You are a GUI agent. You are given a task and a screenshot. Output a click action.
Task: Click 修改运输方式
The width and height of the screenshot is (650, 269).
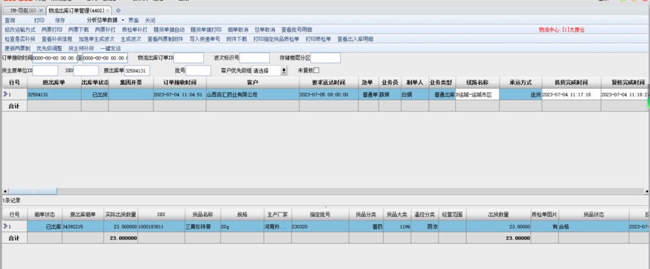[x=20, y=30]
